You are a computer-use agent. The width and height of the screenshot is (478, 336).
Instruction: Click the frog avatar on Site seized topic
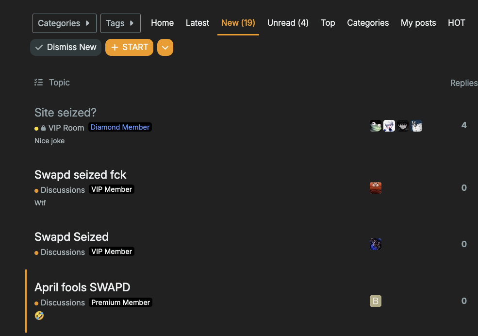click(375, 126)
